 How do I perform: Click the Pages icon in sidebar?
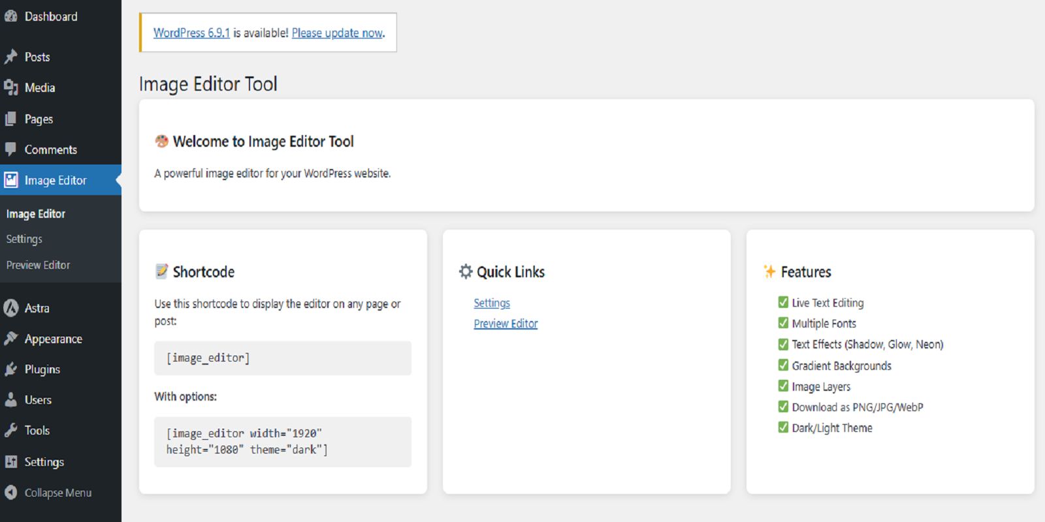pos(11,119)
